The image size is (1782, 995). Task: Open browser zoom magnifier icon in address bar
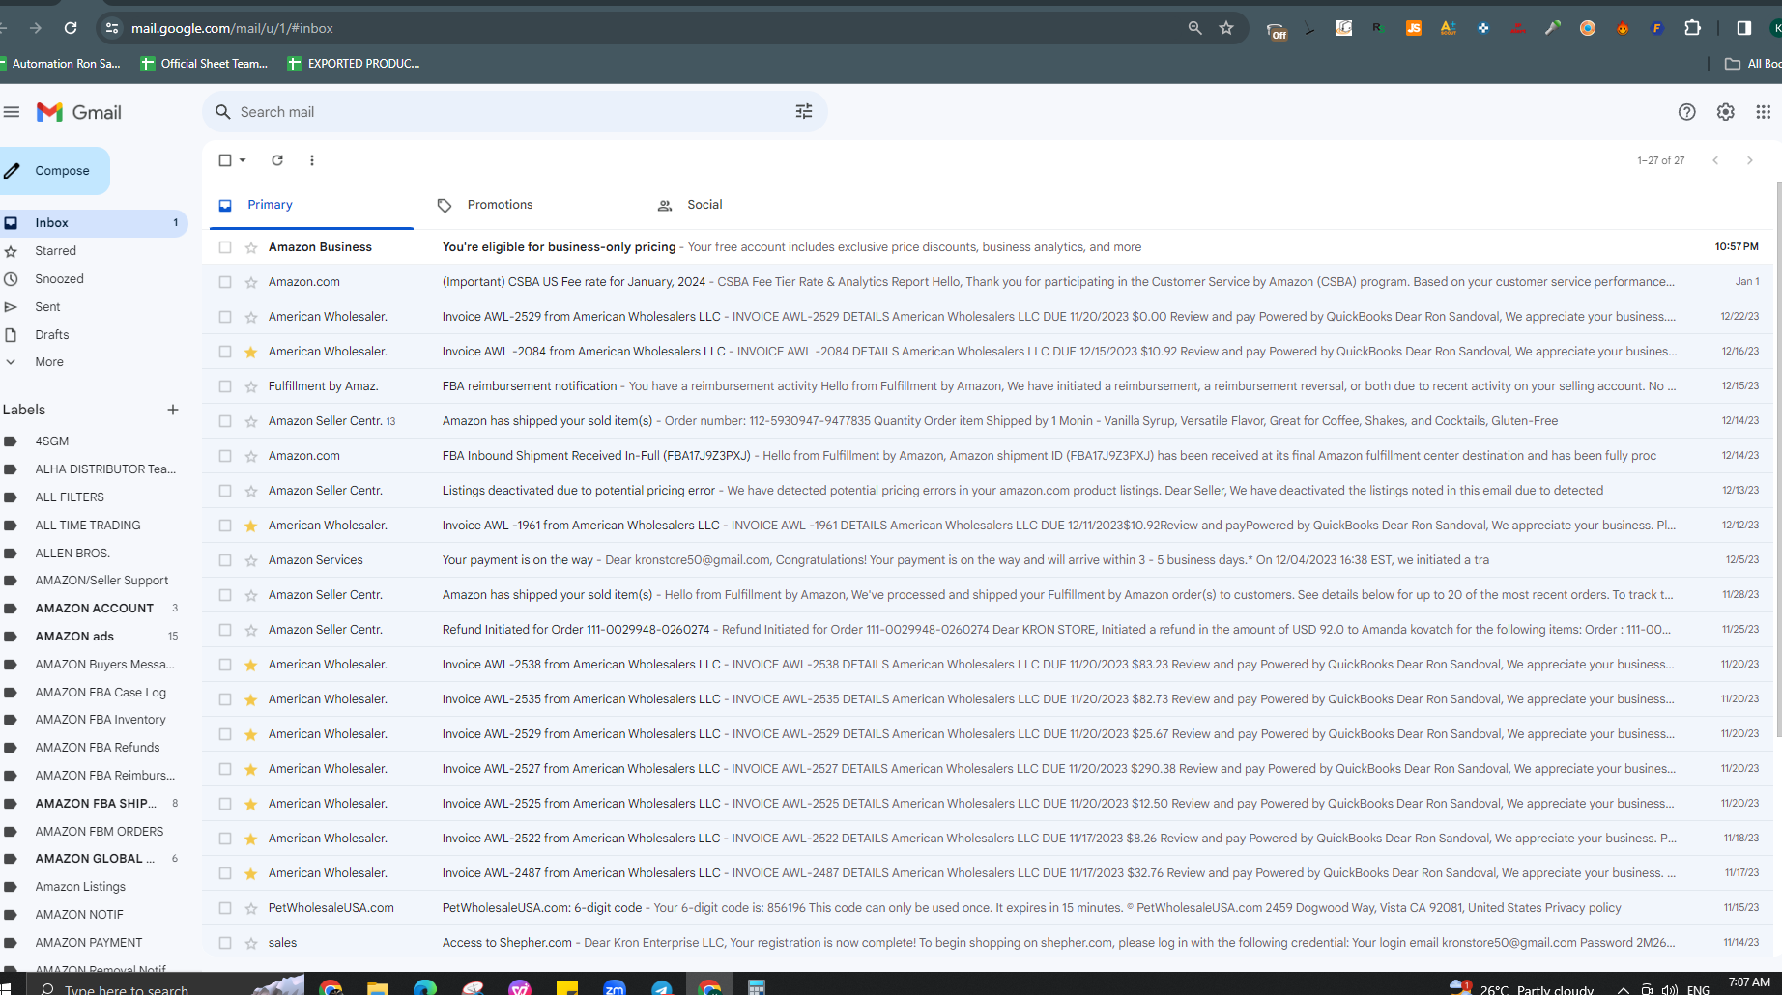[x=1195, y=28]
